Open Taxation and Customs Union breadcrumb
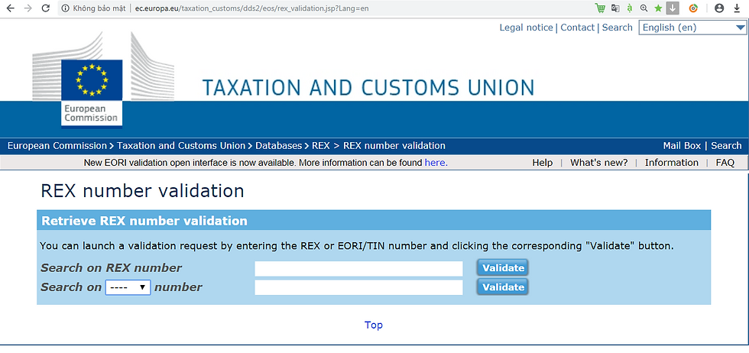Viewport: 749px width, 353px height. [181, 146]
